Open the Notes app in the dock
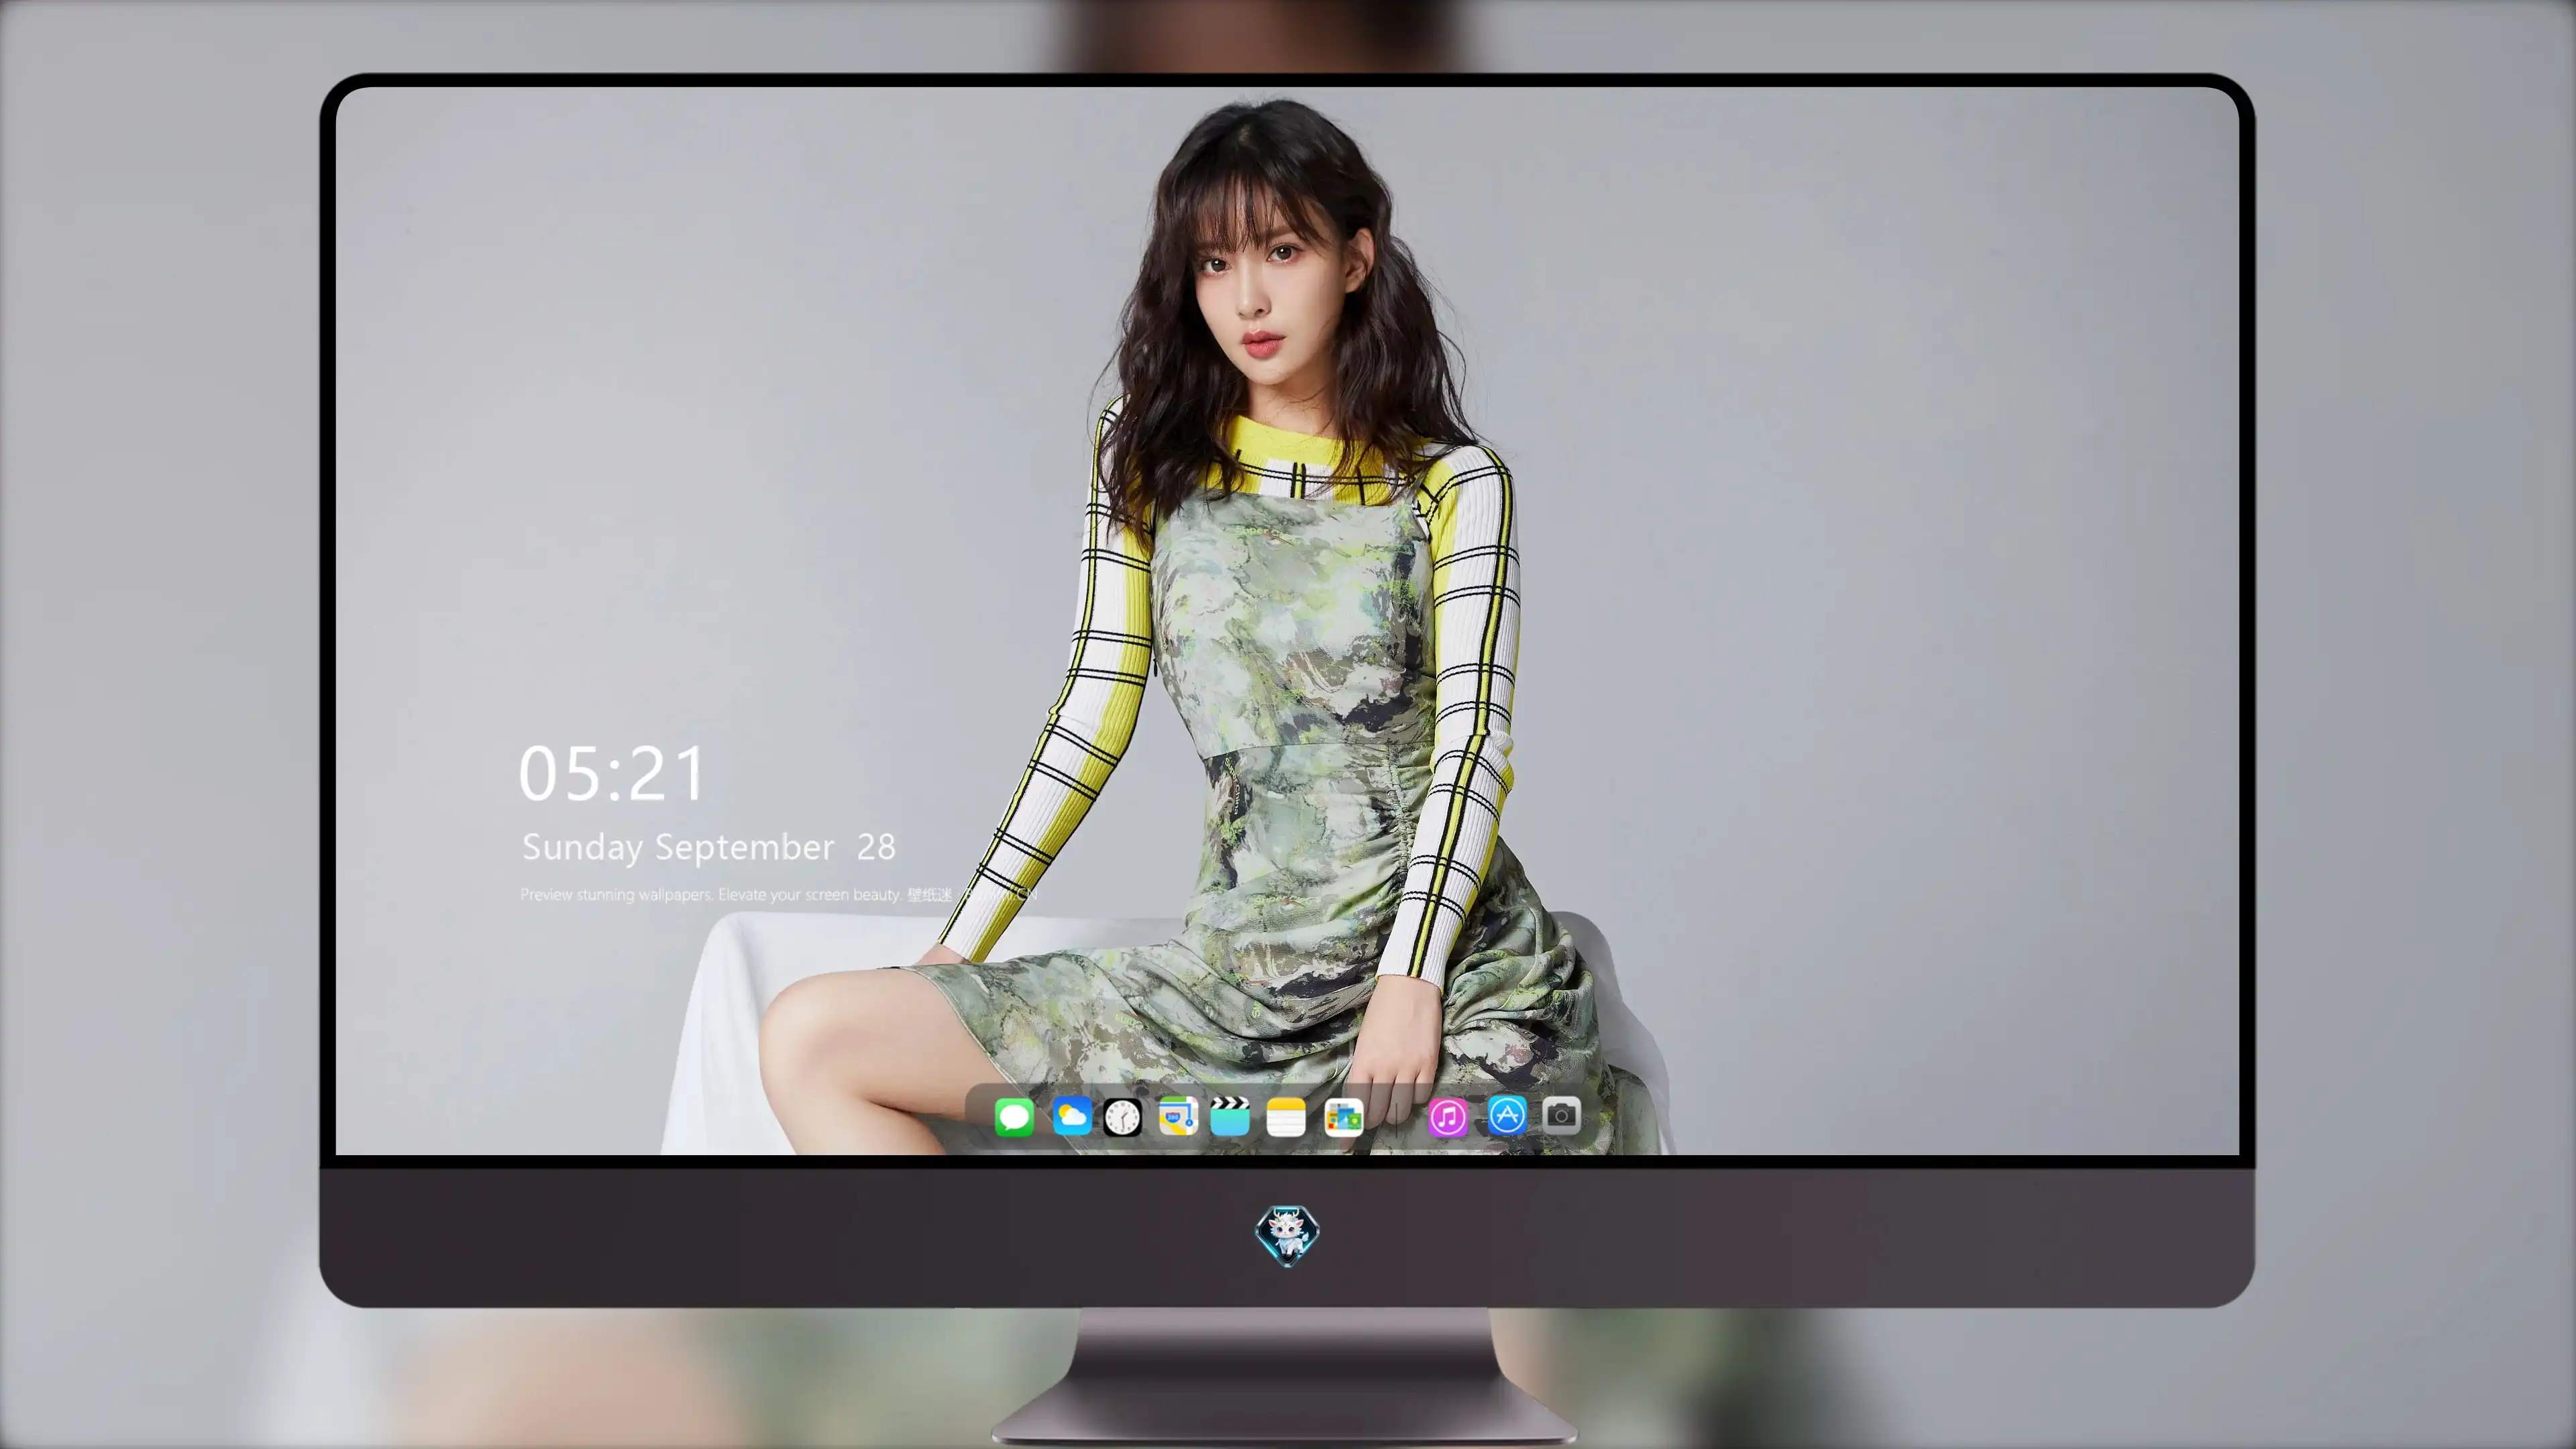2576x1449 pixels. (x=1286, y=1116)
